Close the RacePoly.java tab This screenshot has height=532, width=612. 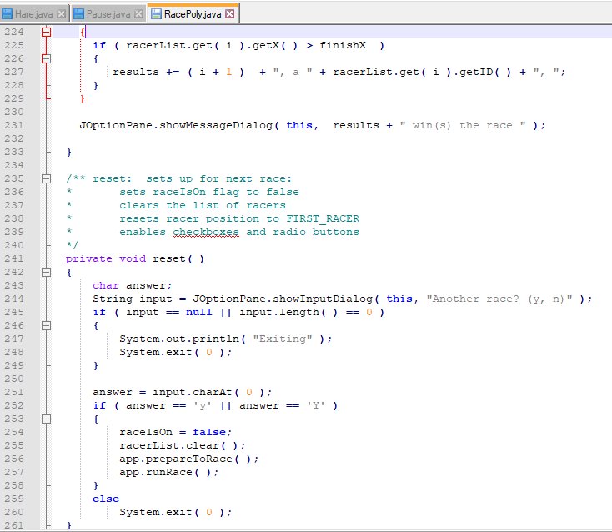[230, 14]
